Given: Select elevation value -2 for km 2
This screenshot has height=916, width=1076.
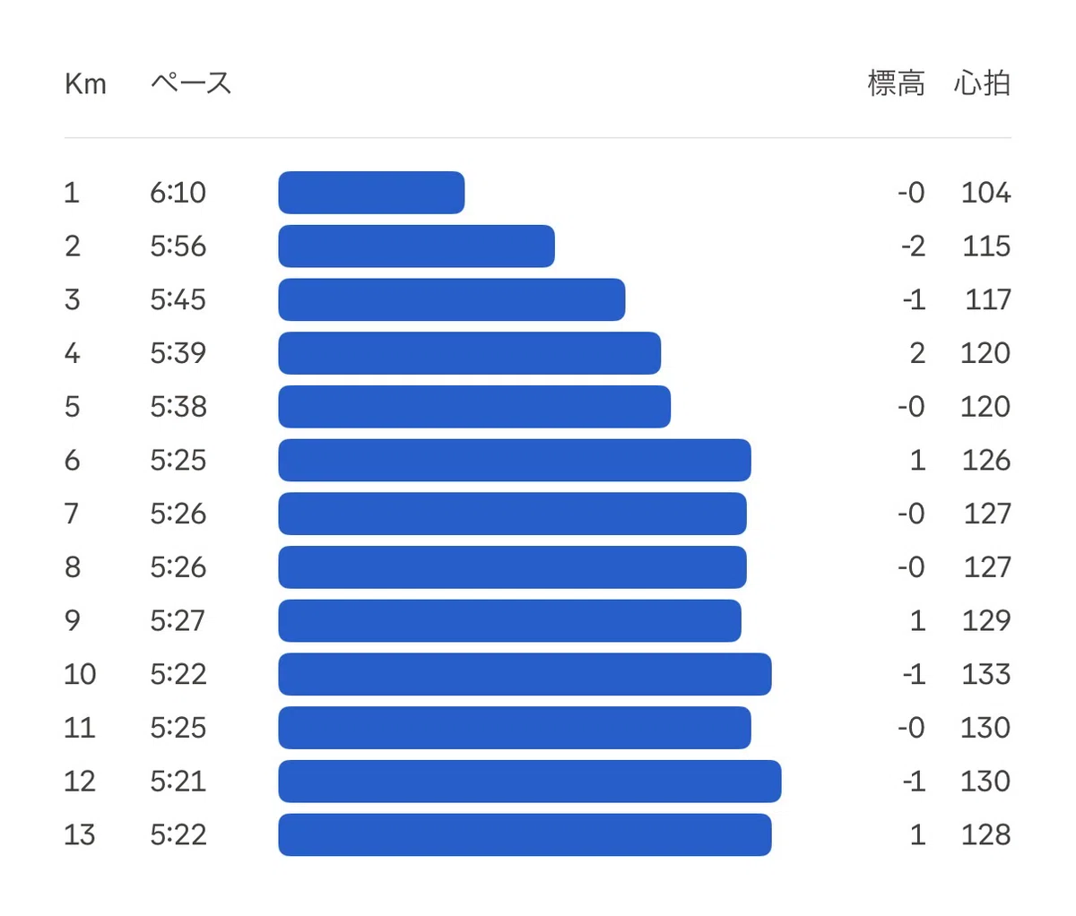Looking at the screenshot, I should tap(913, 246).
